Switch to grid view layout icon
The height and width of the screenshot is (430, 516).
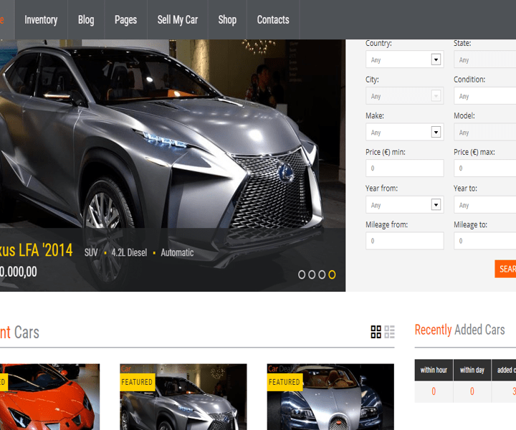coord(376,332)
